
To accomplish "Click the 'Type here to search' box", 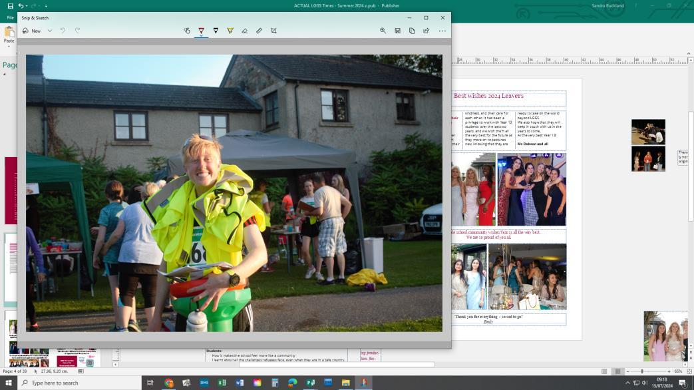I will tap(80, 383).
